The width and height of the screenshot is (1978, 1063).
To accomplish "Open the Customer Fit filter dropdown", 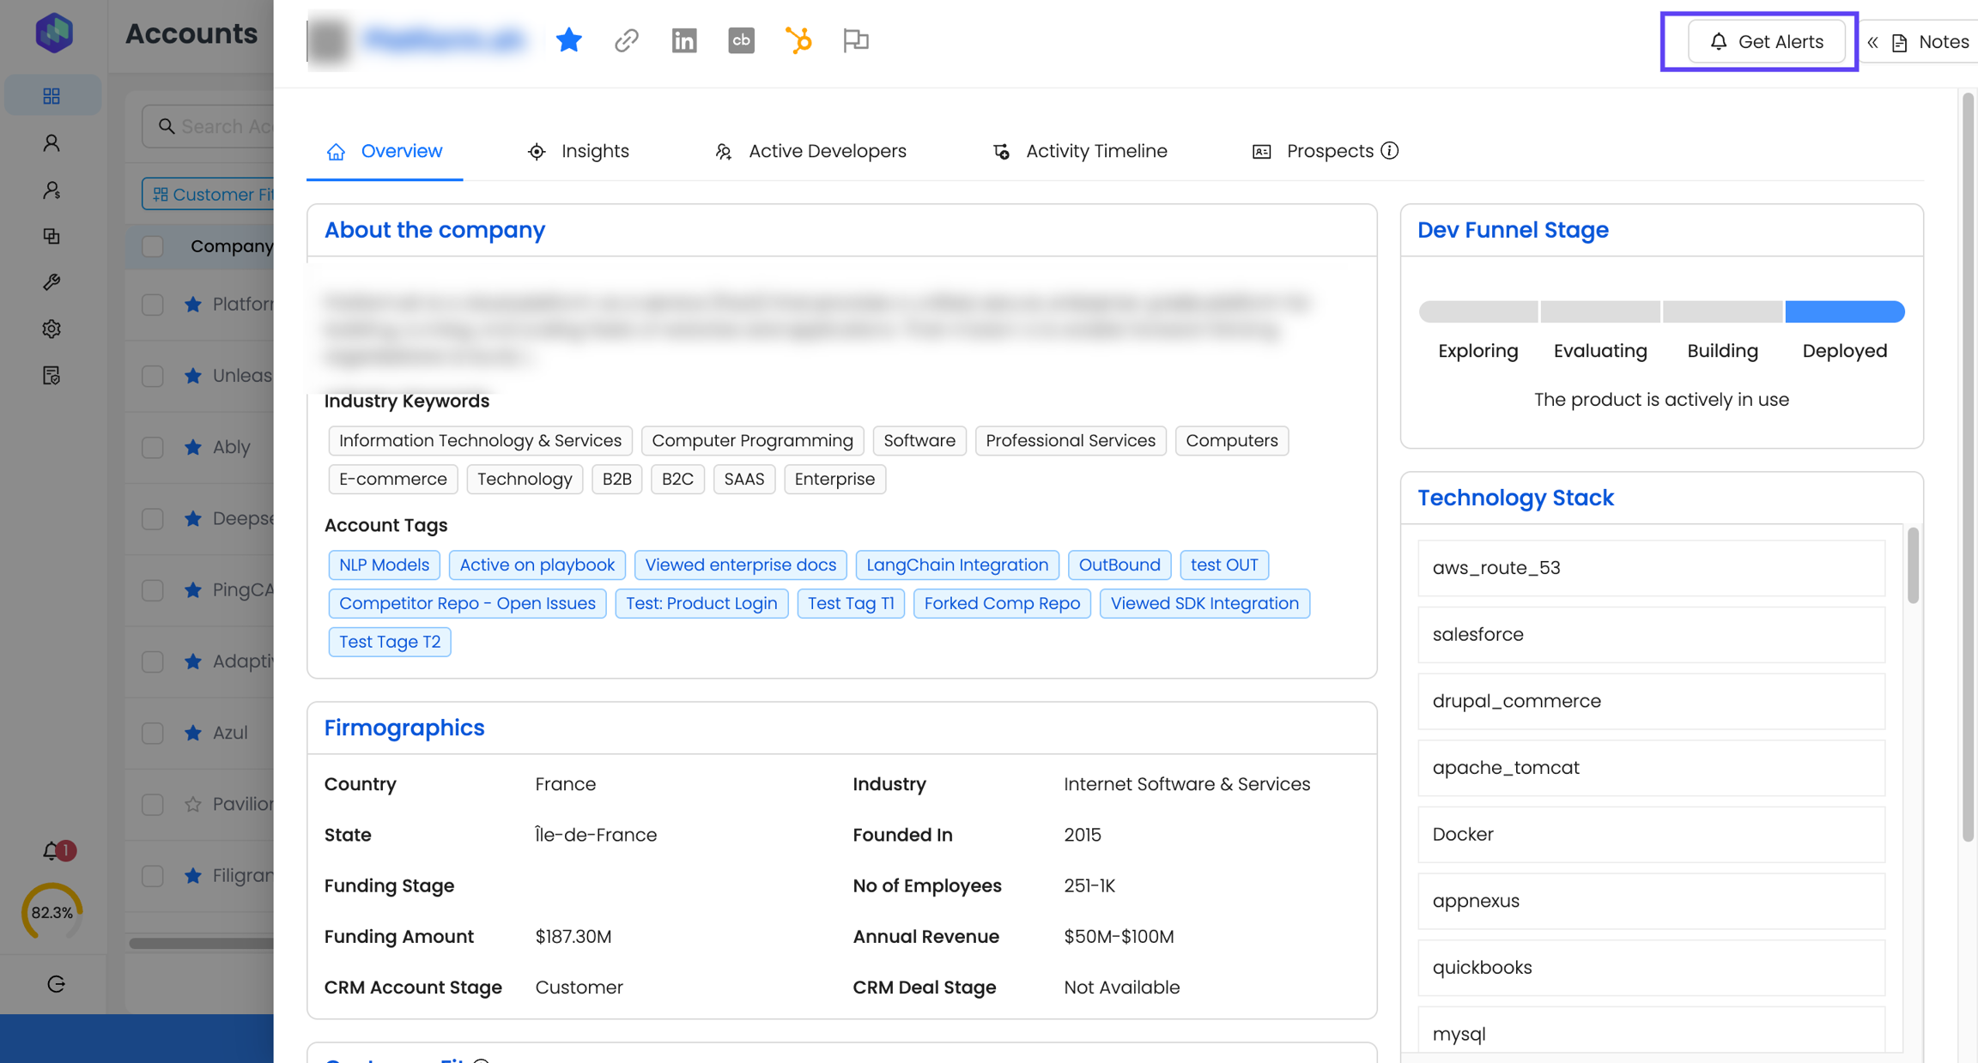I will (209, 195).
